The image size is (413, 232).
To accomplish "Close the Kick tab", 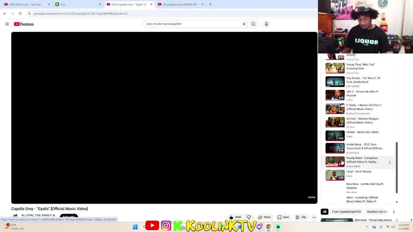I will 100,5.
